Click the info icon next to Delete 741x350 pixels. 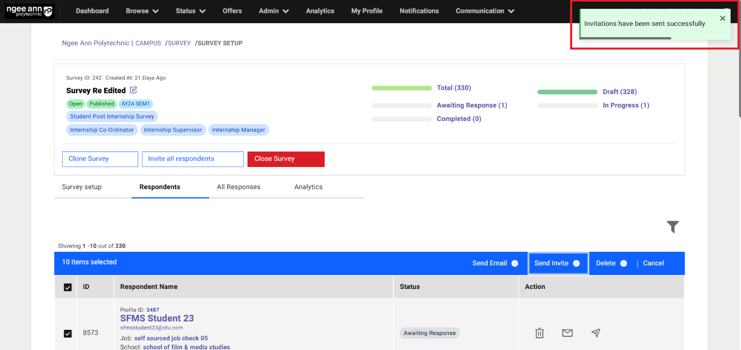point(623,263)
